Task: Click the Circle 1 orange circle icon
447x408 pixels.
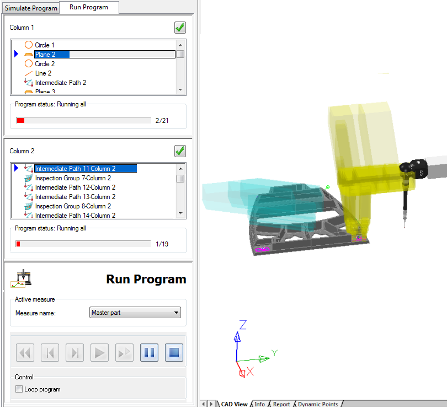Action: point(29,45)
